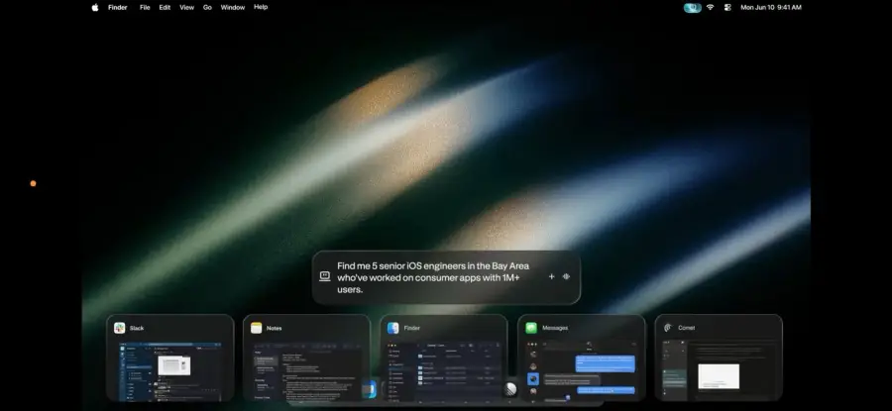Image resolution: width=892 pixels, height=411 pixels.
Task: Click the Finder app icon on its card
Action: [393, 328]
